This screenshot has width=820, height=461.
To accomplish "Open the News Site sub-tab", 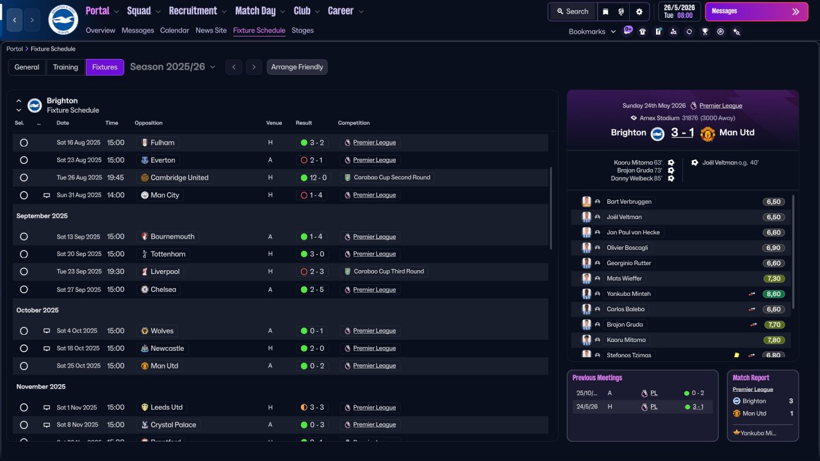I will tap(211, 30).
